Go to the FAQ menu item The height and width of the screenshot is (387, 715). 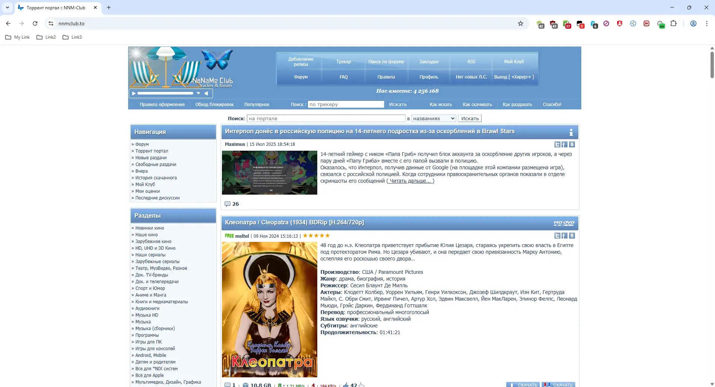[x=344, y=77]
